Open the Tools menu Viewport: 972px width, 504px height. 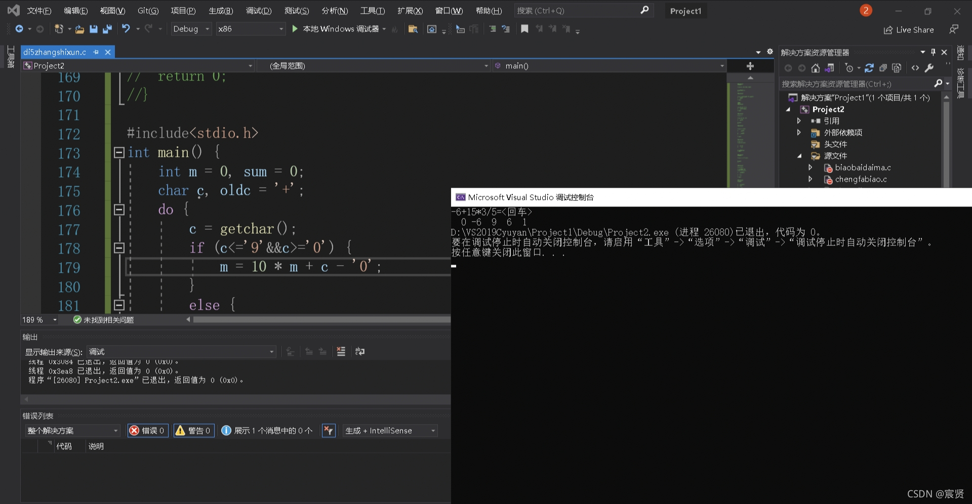click(373, 11)
